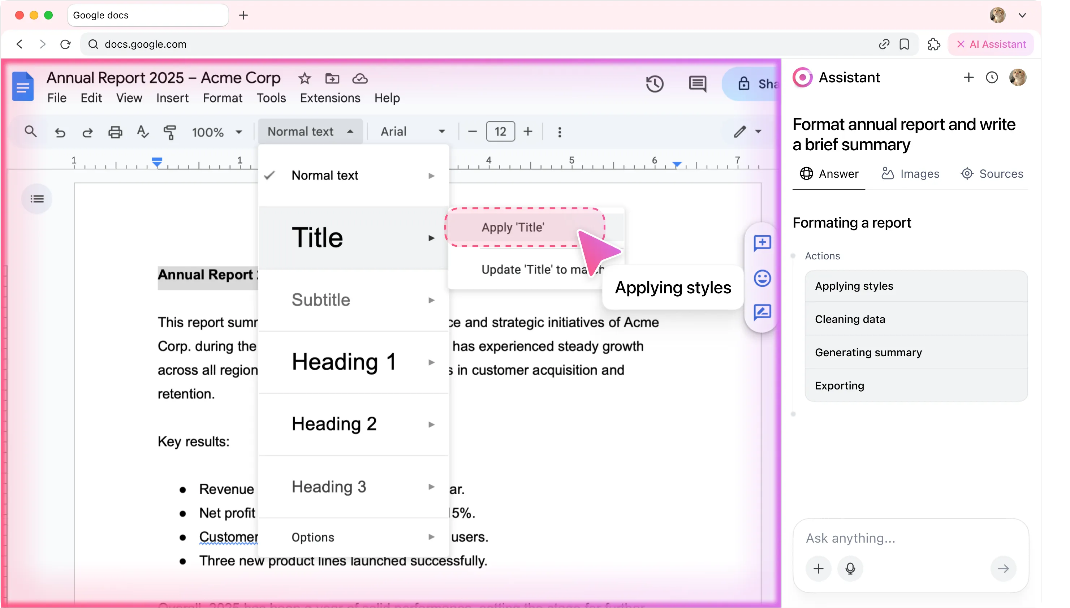Click Apply 'Title' option
This screenshot has width=1070, height=608.
513,228
